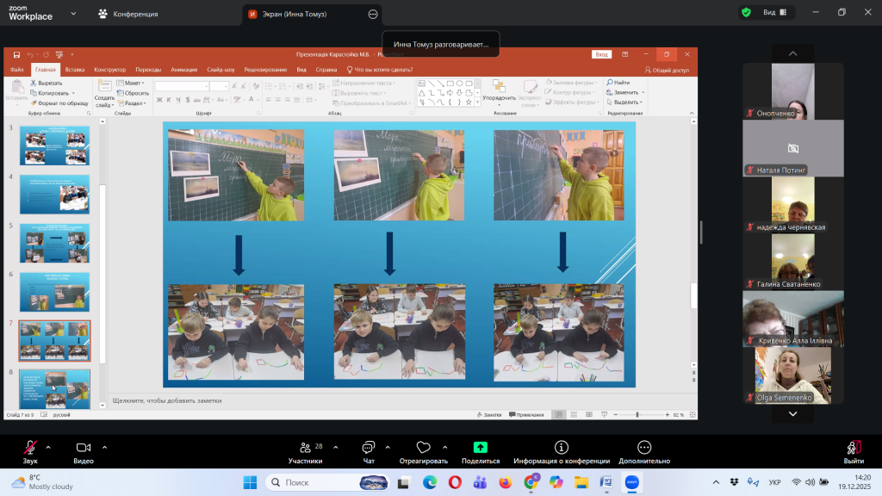
Task: Open the Участники participants panel
Action: [x=305, y=448]
